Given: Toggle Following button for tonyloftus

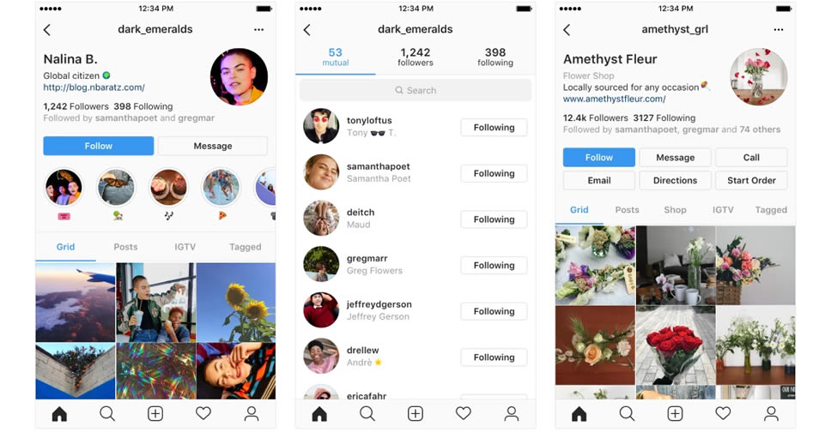Looking at the screenshot, I should click(494, 128).
